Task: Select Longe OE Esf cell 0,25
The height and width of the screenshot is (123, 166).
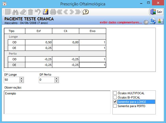Action: coord(39,48)
